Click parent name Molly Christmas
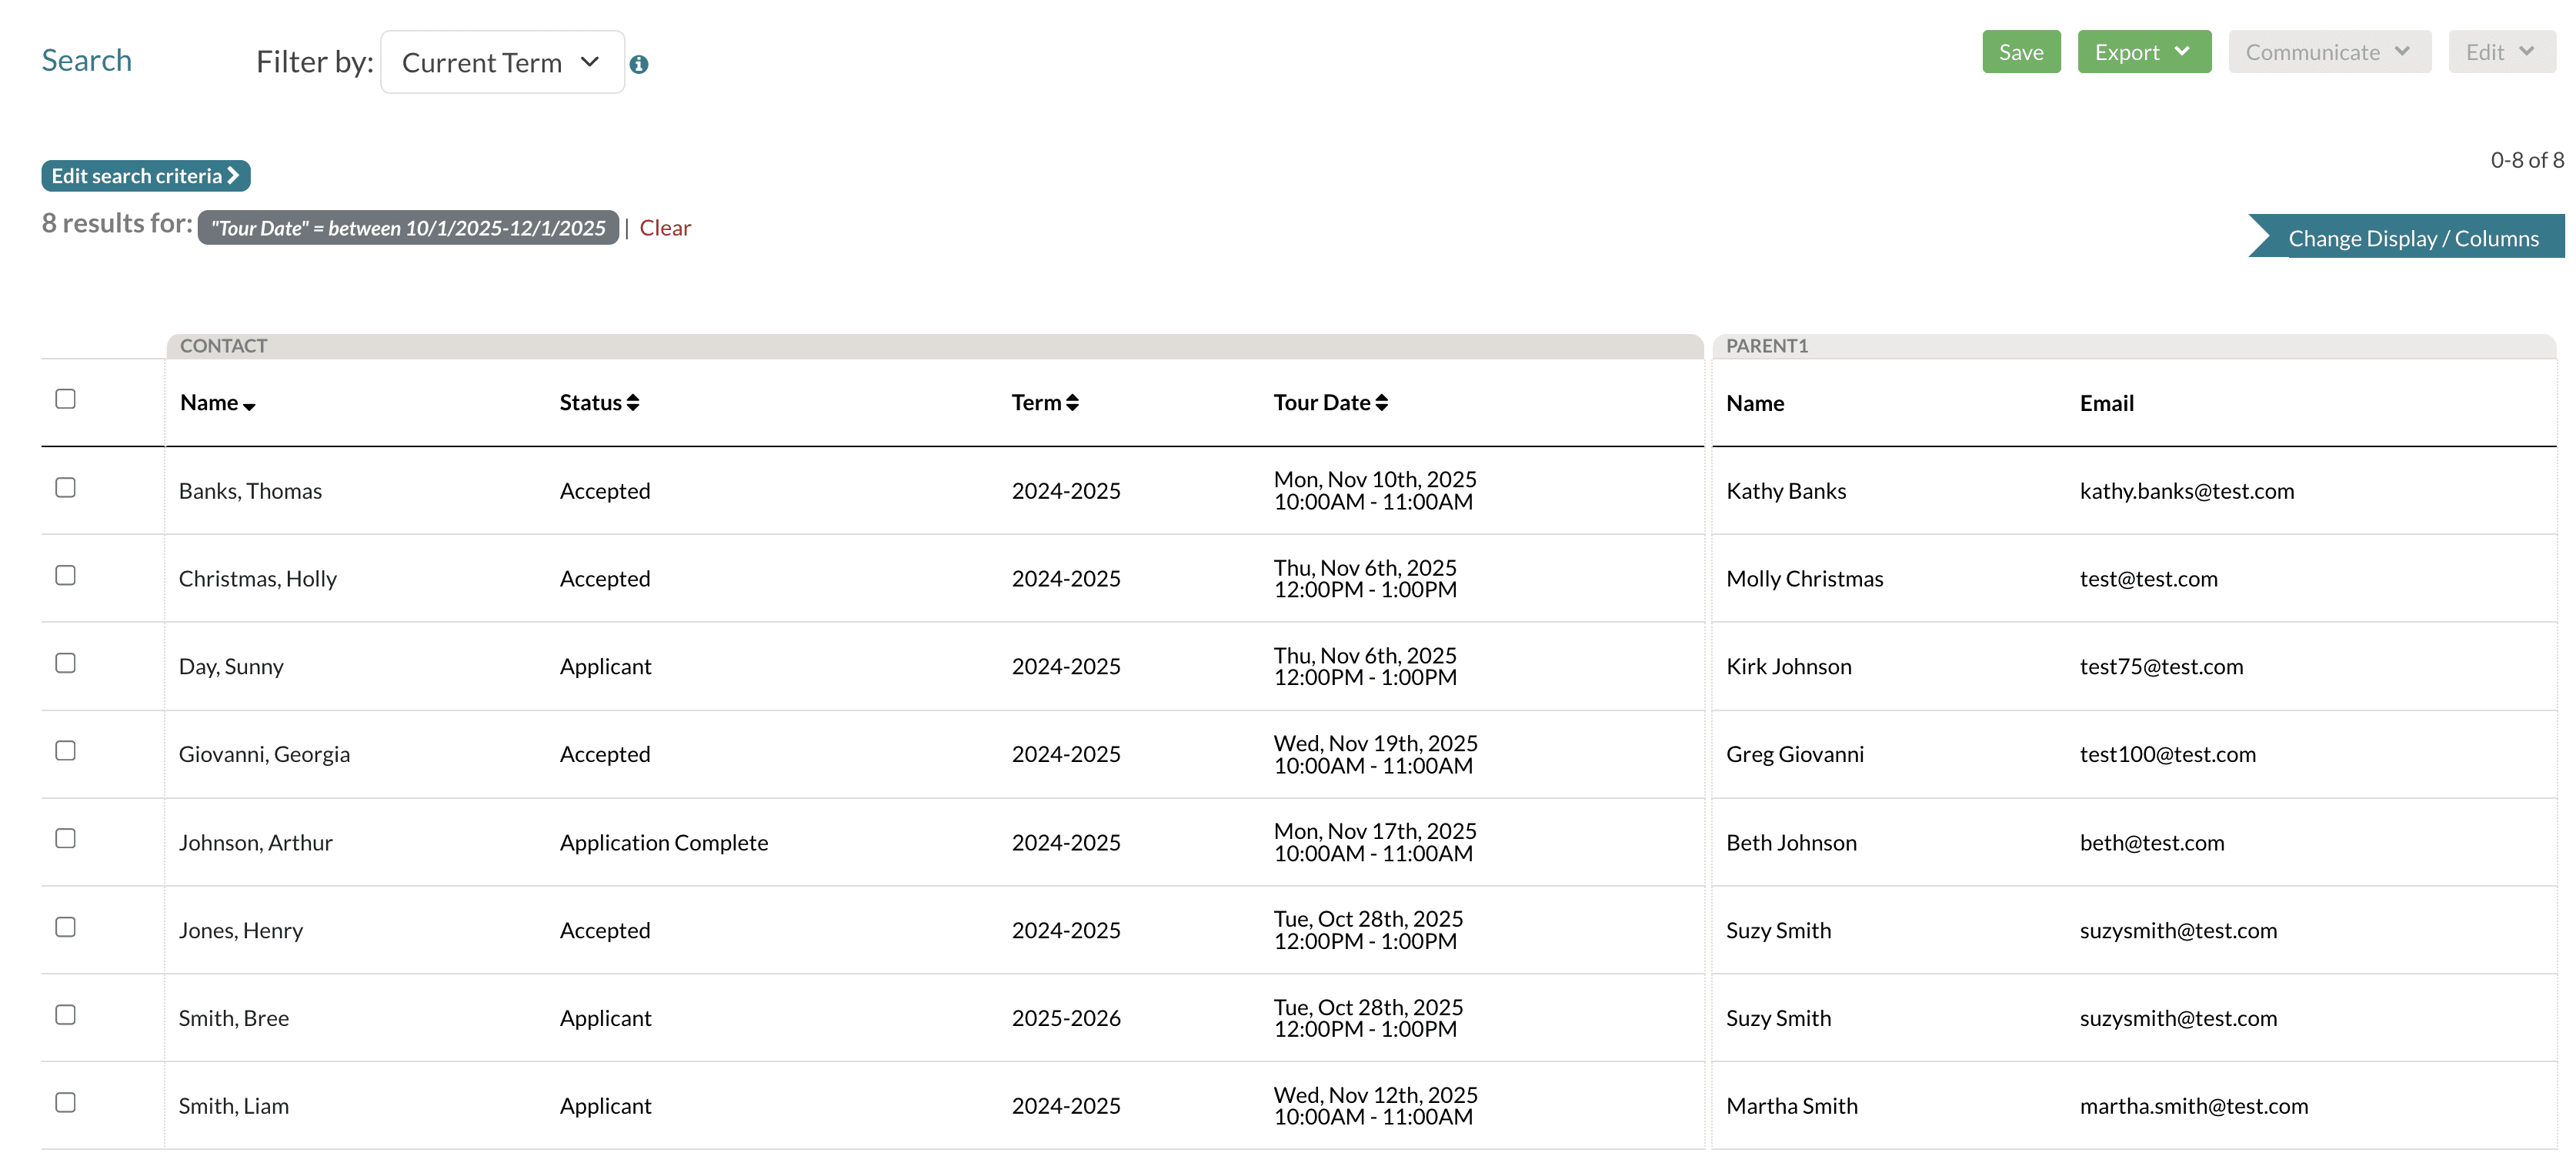The image size is (2576, 1173). coord(1804,579)
